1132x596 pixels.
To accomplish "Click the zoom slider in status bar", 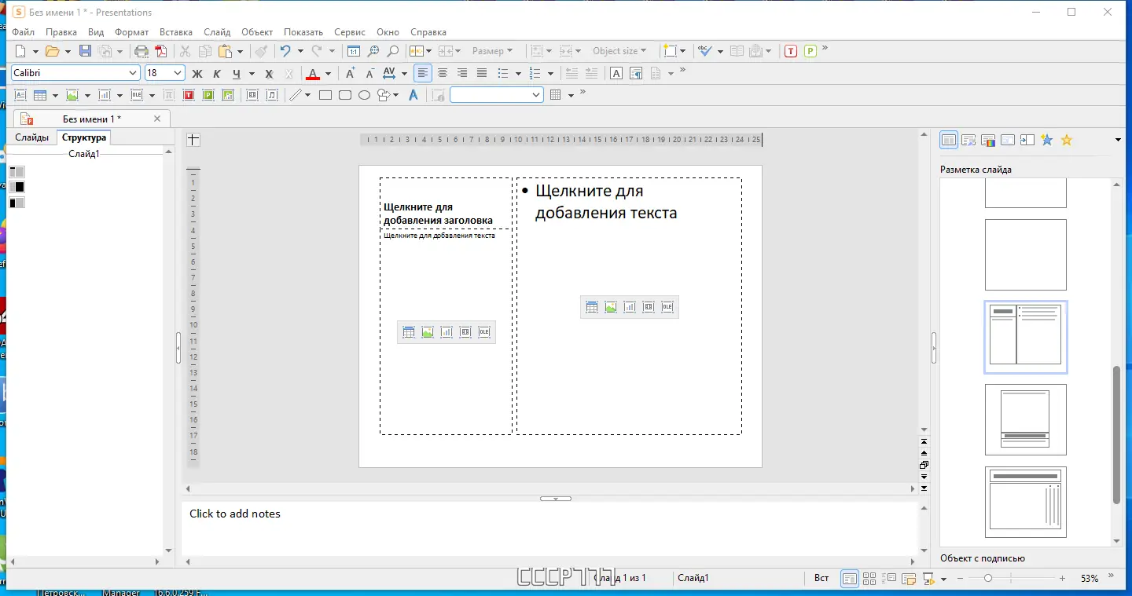I will pos(988,578).
